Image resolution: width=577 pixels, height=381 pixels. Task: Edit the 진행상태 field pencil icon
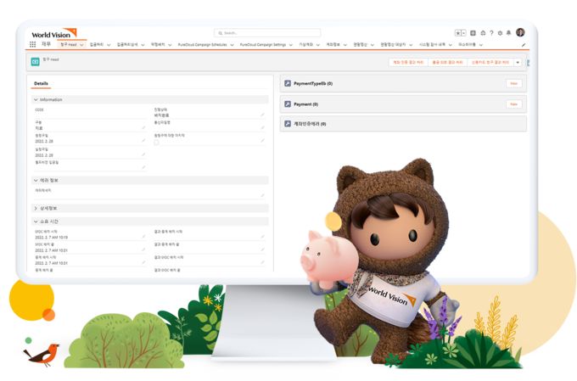coord(262,115)
